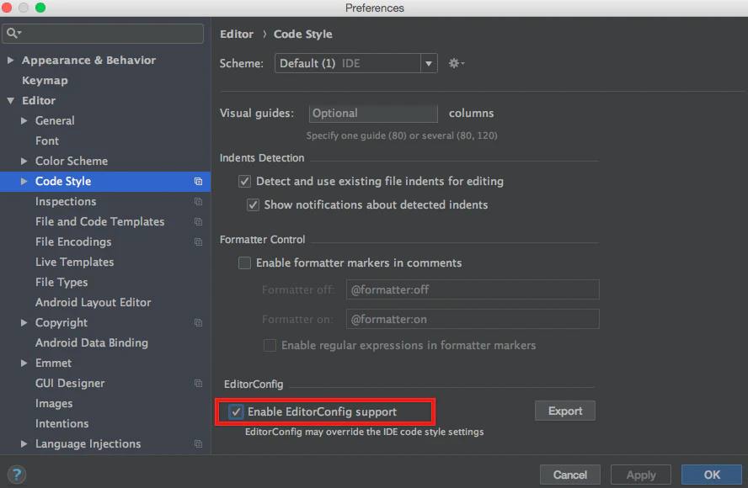Disable Enable EditorConfig support checkbox
This screenshot has width=748, height=488.
coord(236,411)
